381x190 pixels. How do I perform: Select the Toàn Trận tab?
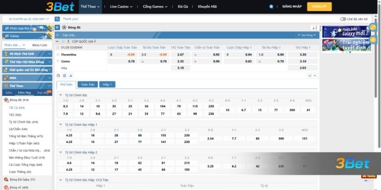click(x=88, y=85)
